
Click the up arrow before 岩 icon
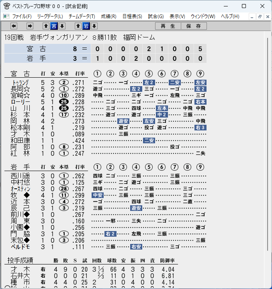78,26
